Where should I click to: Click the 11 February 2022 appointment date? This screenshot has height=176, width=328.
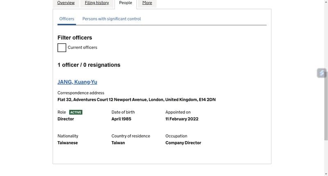coord(182,119)
